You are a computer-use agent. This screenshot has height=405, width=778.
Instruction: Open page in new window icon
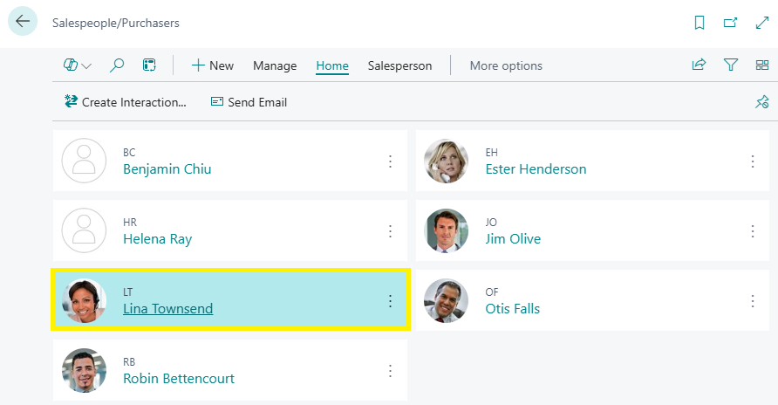[x=730, y=23]
